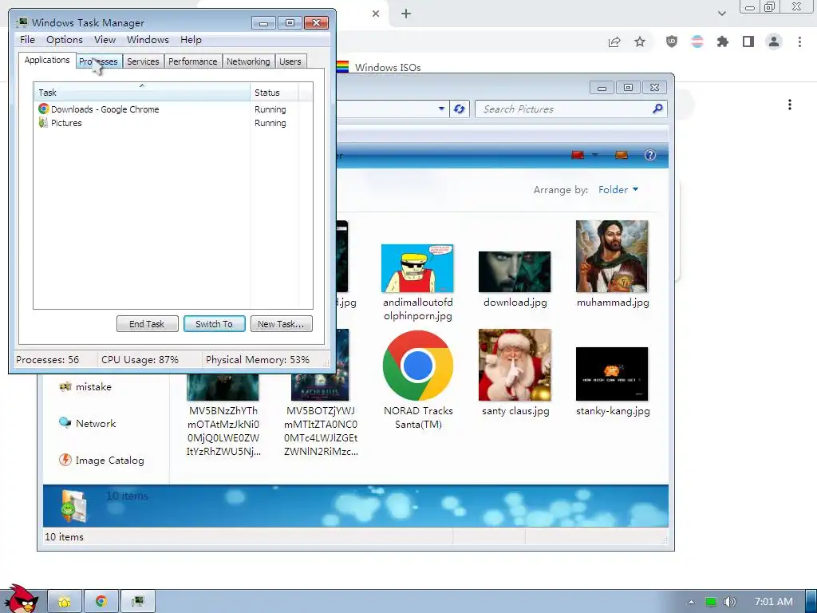Open the Chrome extensions puzzle icon
The image size is (817, 613).
pos(723,42)
